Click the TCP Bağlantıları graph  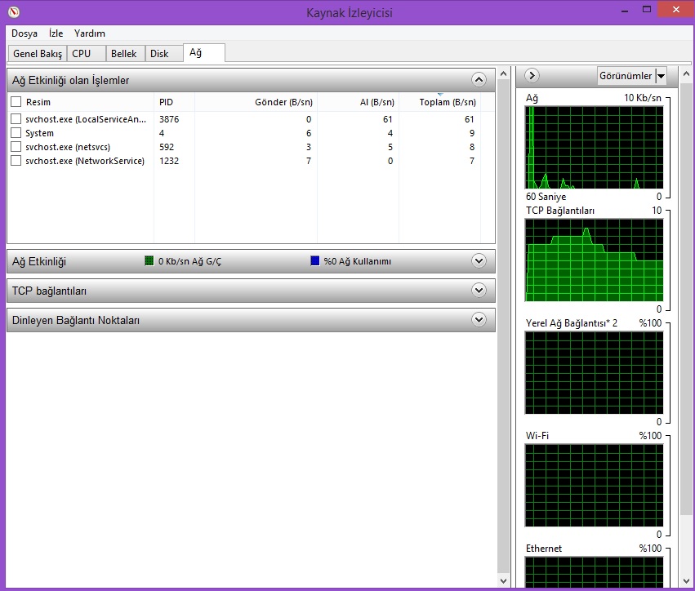594,260
